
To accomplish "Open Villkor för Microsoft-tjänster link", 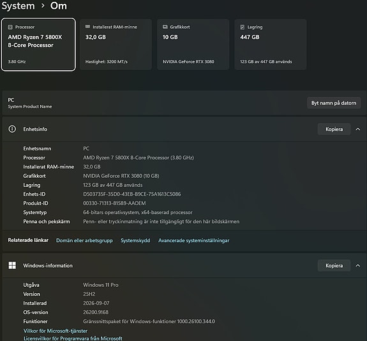I will [56, 331].
